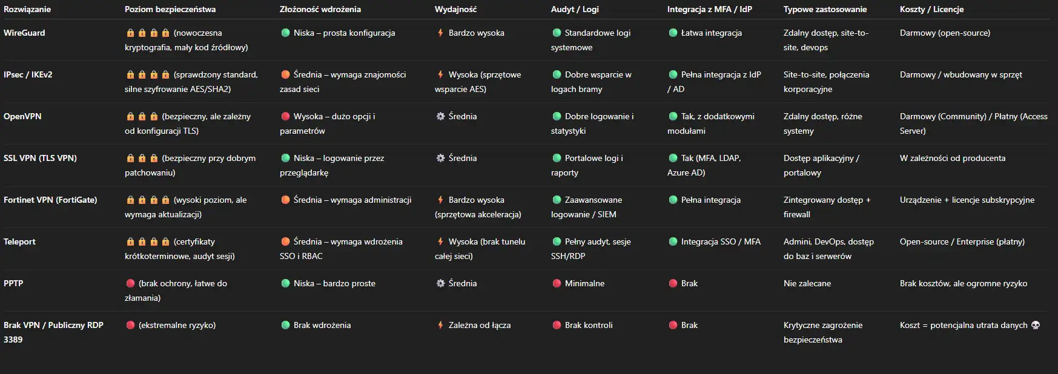Click the gear icon in the PPTP row

[x=440, y=283]
